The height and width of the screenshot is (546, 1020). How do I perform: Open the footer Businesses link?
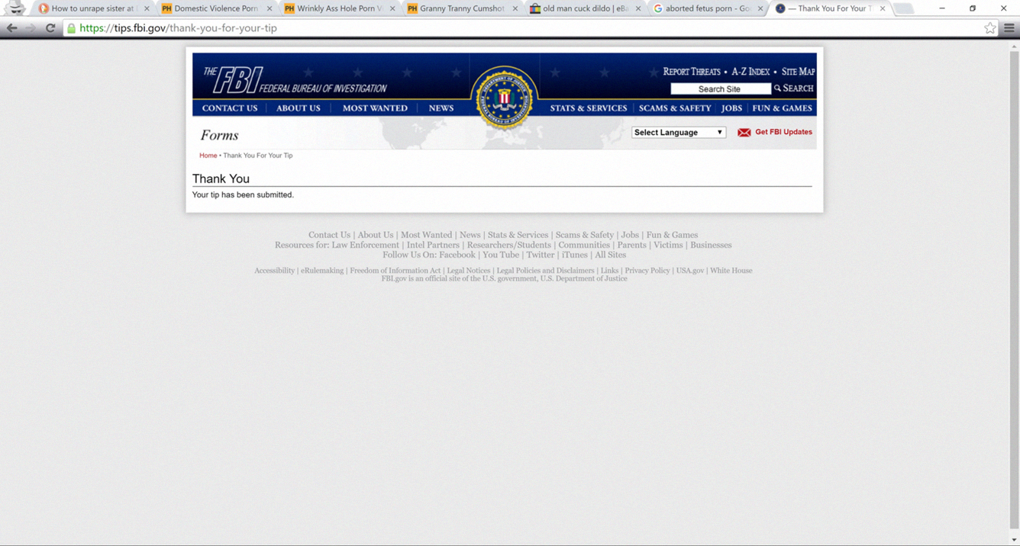pos(711,245)
